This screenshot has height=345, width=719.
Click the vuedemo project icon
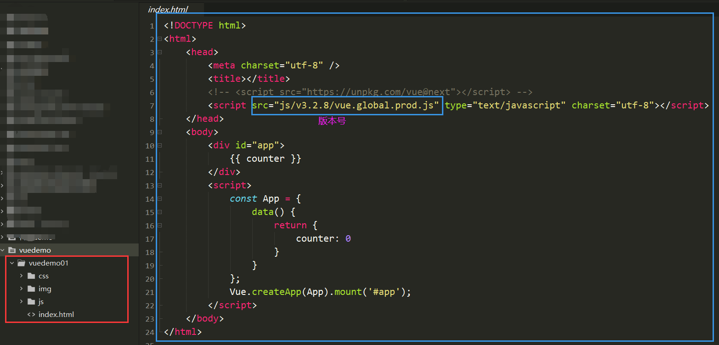click(12, 250)
